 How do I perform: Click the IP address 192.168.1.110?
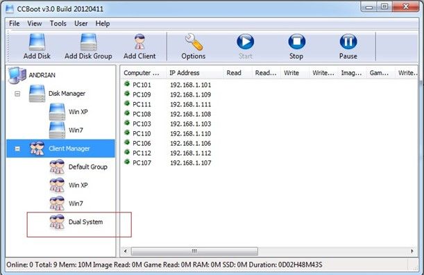click(191, 134)
